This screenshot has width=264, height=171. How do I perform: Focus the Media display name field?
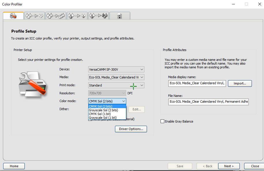197,83
